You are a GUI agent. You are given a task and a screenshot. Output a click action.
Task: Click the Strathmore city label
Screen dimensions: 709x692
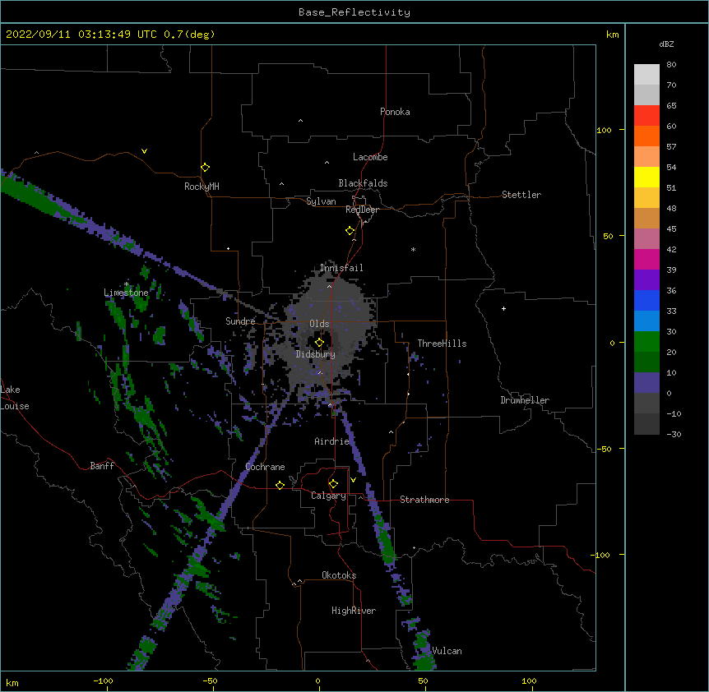[x=424, y=500]
